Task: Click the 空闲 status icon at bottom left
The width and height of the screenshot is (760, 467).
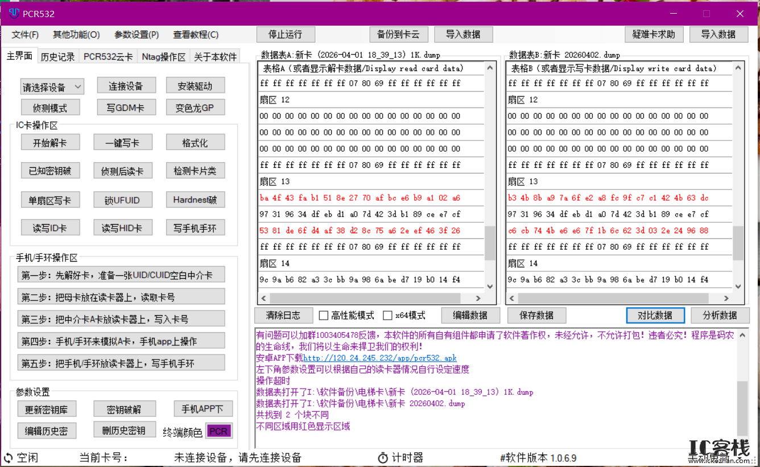Action: (7, 457)
